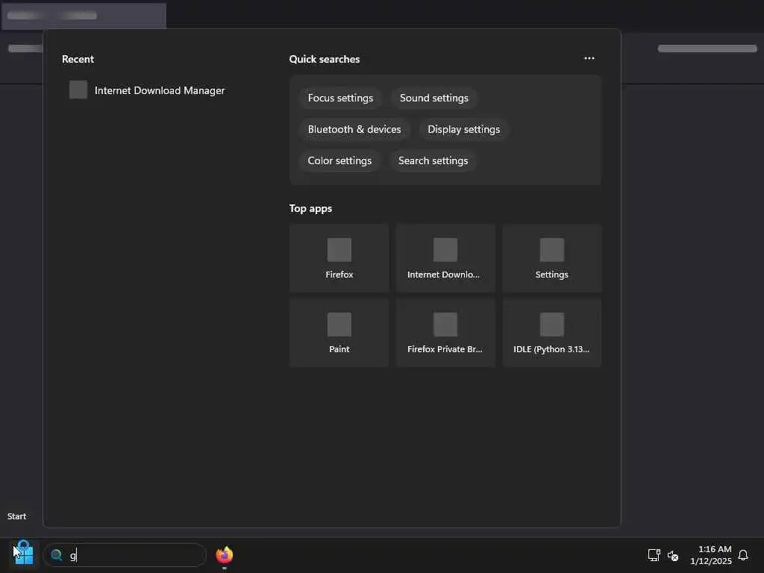764x573 pixels.
Task: Open Sound settings quick search
Action: coord(433,98)
